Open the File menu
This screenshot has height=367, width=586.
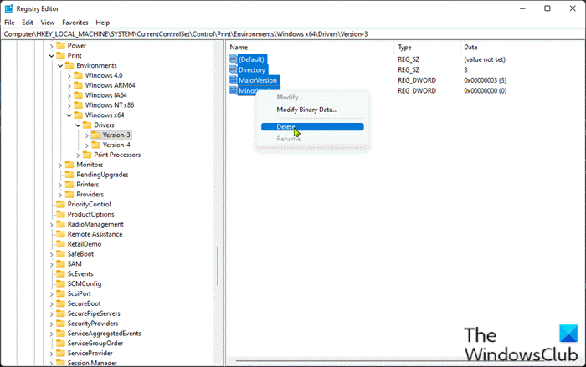tap(9, 23)
